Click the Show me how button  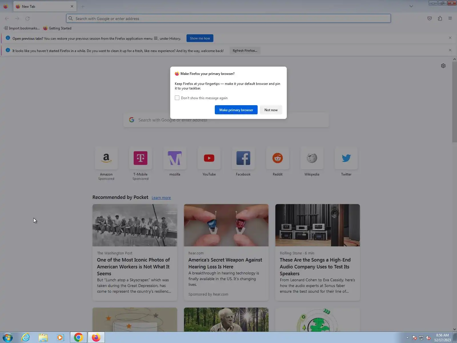click(x=200, y=38)
